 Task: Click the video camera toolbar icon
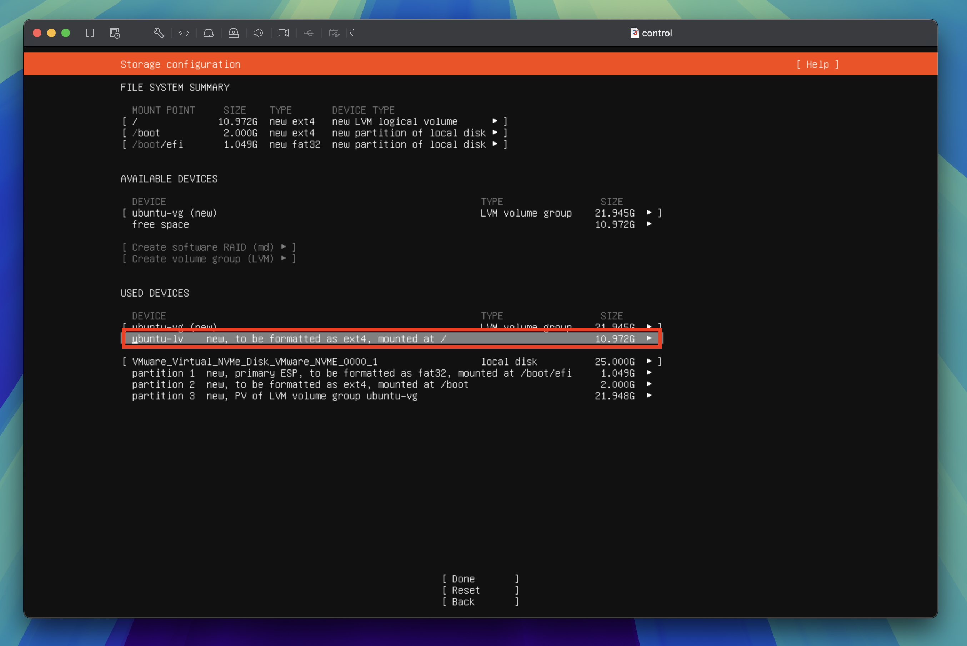[x=283, y=33]
